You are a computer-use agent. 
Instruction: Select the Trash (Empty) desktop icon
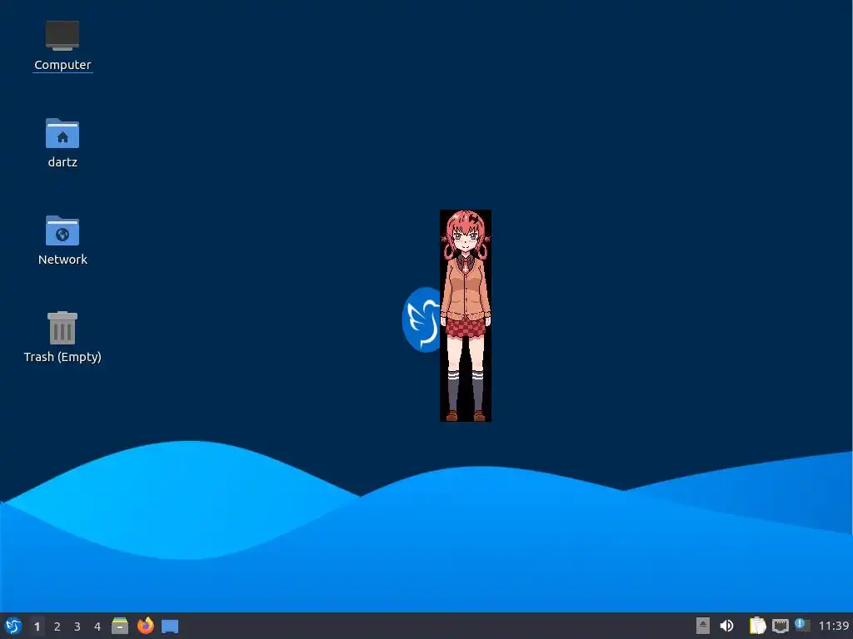62,328
